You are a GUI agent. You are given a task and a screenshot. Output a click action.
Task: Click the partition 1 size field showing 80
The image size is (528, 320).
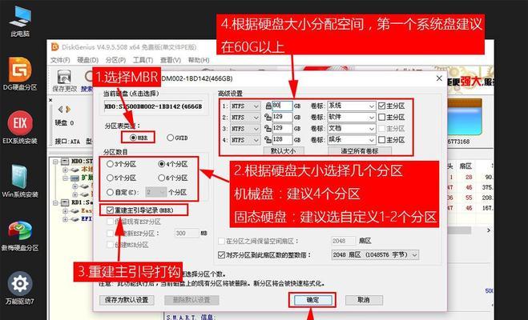[x=283, y=106]
